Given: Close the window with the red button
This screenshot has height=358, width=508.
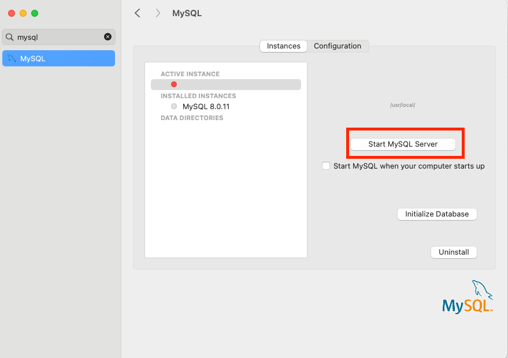Looking at the screenshot, I should (12, 13).
